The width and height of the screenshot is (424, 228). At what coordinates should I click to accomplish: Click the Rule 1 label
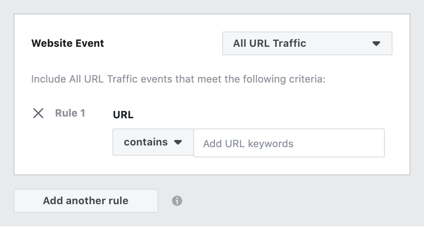70,113
